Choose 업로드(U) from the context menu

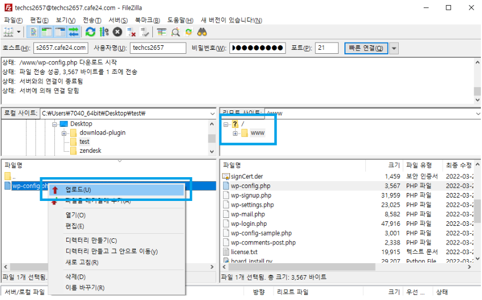tap(117, 190)
